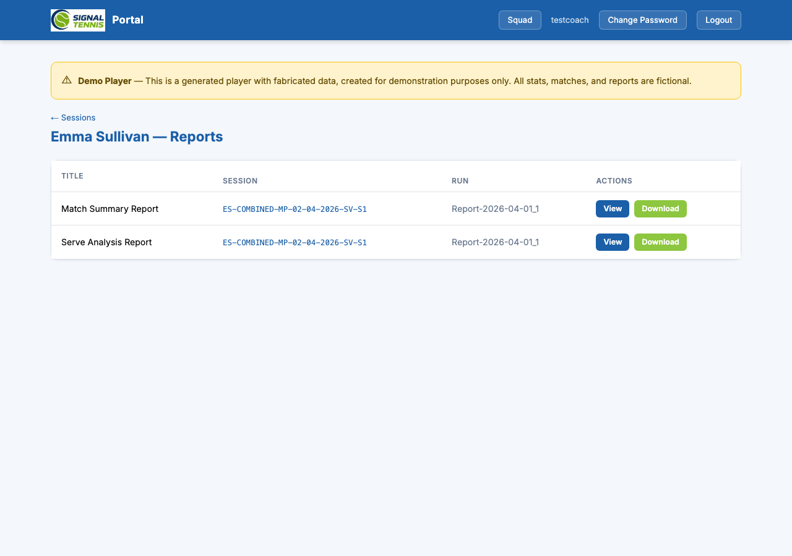
Task: Click the back arrow before Sessions
Action: click(x=54, y=117)
